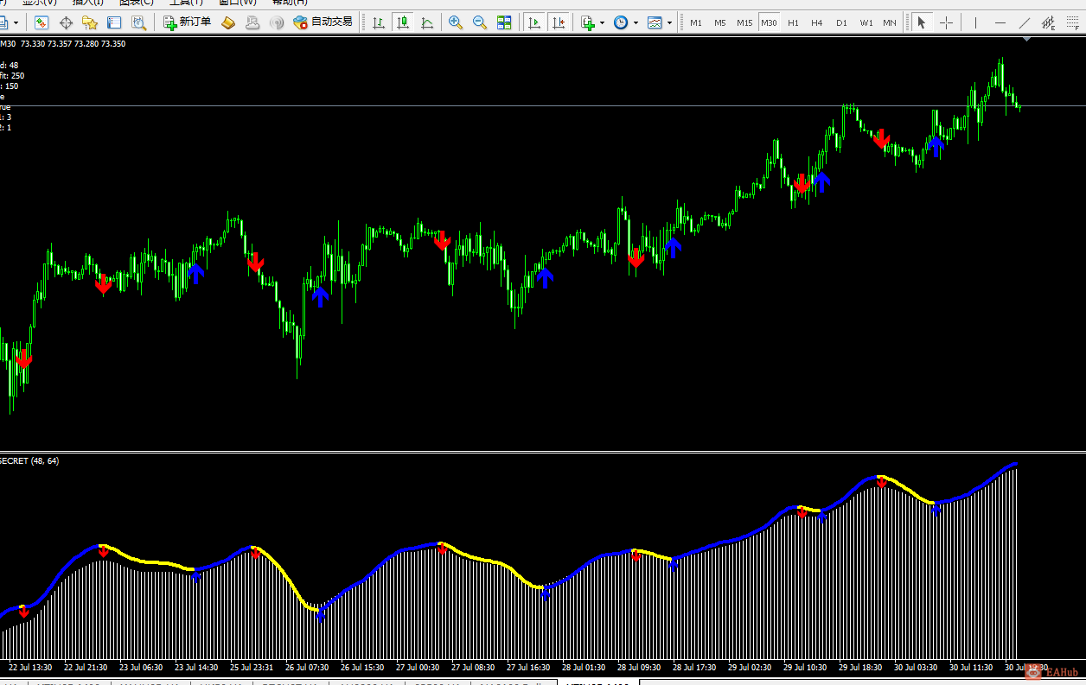Image resolution: width=1086 pixels, height=685 pixels.
Task: Click the 29 Jul 02:30 time label
Action: point(750,668)
